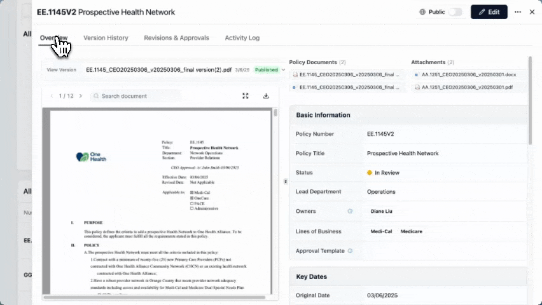Click the Diane Liu owner chip
This screenshot has height=305, width=542.
coord(381,211)
